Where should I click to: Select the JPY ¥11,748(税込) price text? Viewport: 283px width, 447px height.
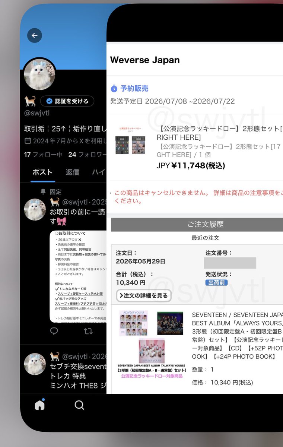191,165
